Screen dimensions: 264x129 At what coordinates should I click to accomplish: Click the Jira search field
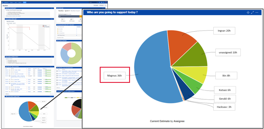click(93, 2)
